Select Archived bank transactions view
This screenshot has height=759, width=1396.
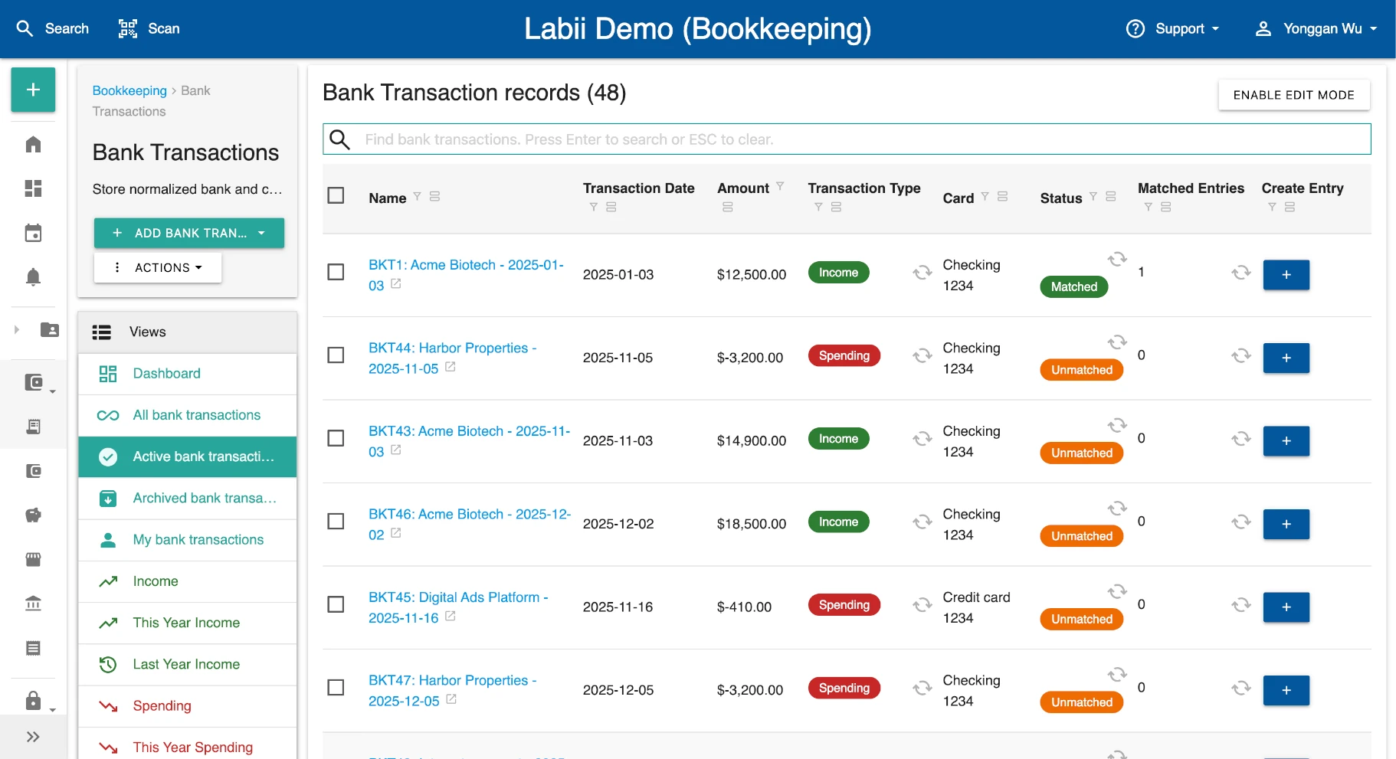pyautogui.click(x=188, y=499)
